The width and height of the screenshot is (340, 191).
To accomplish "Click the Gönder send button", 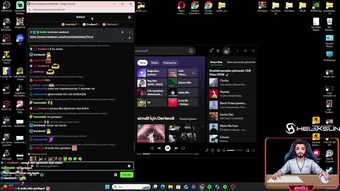I will pos(126,175).
